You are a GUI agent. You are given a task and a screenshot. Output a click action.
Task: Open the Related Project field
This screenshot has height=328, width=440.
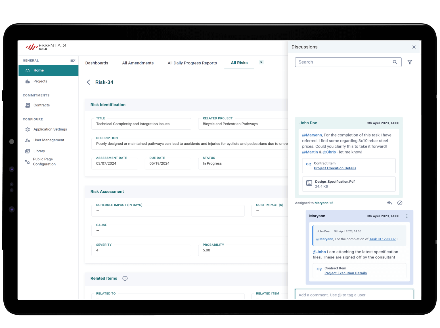click(244, 124)
